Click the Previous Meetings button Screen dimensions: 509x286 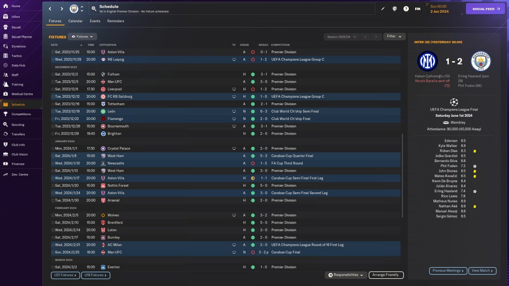448,271
